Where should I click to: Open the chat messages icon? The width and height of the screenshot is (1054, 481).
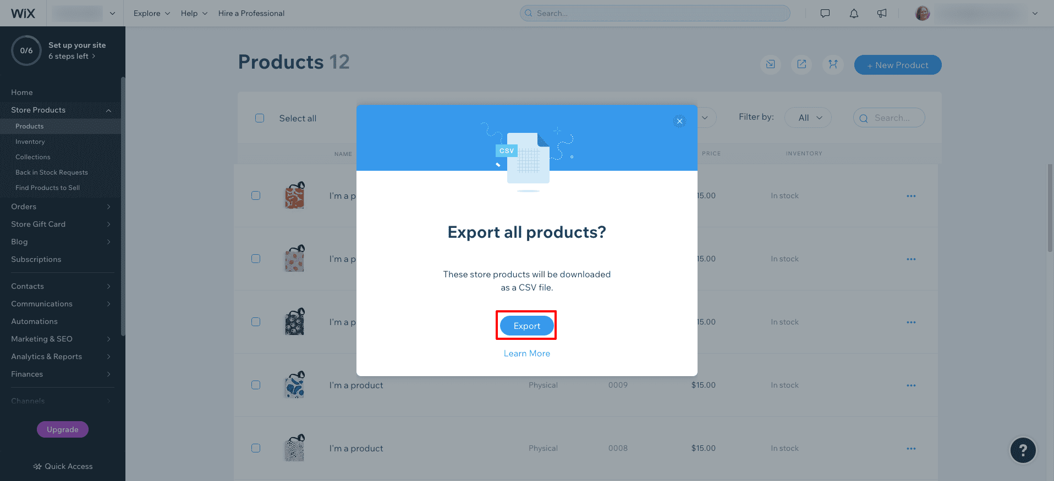click(x=825, y=13)
